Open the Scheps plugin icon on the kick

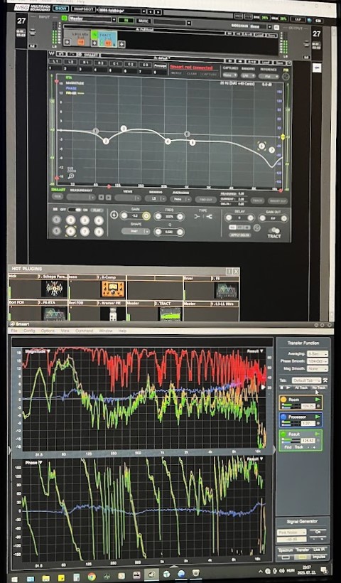(x=55, y=289)
